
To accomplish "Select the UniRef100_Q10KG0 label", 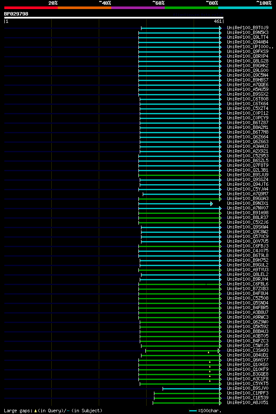I will coord(248,365).
